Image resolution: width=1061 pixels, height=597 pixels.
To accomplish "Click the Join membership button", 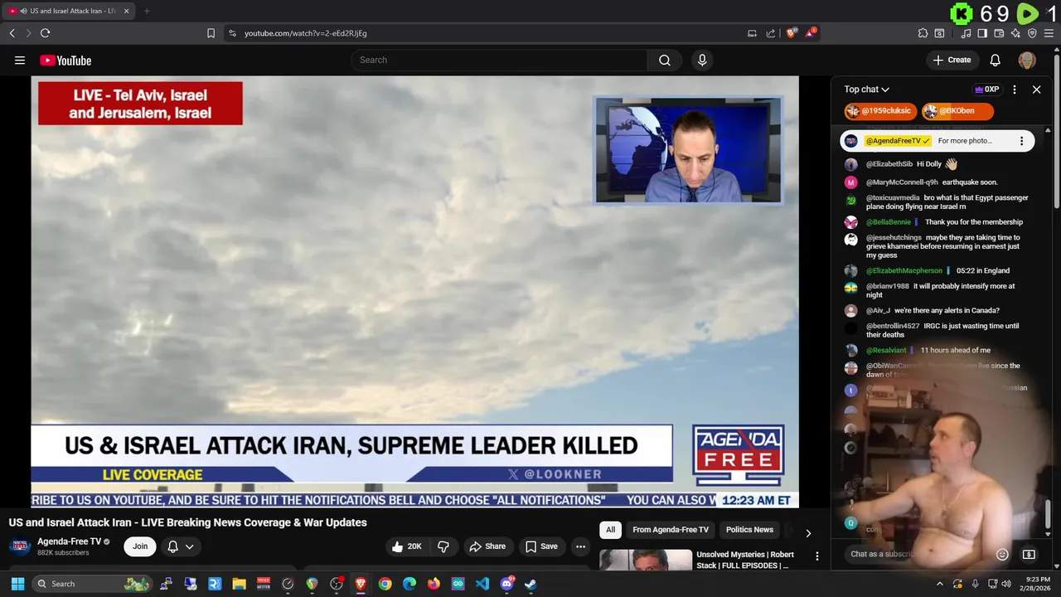I will coord(140,546).
